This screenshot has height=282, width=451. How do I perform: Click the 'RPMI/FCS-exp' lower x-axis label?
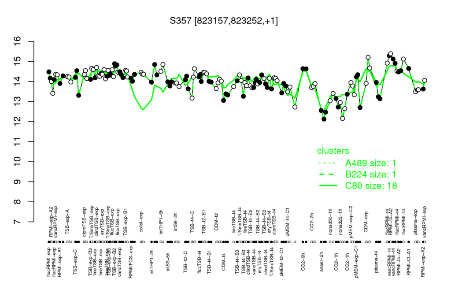pyautogui.click(x=130, y=261)
